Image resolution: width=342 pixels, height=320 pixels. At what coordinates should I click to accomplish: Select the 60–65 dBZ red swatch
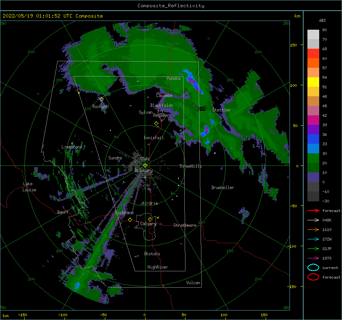[313, 54]
